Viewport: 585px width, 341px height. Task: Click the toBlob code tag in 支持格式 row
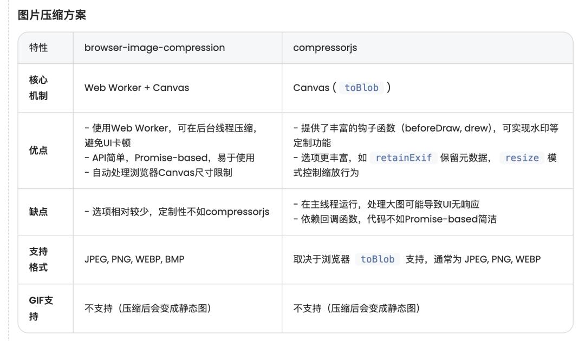(378, 259)
